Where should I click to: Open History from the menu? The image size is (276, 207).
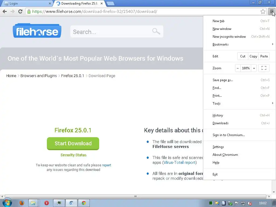[x=240, y=115]
